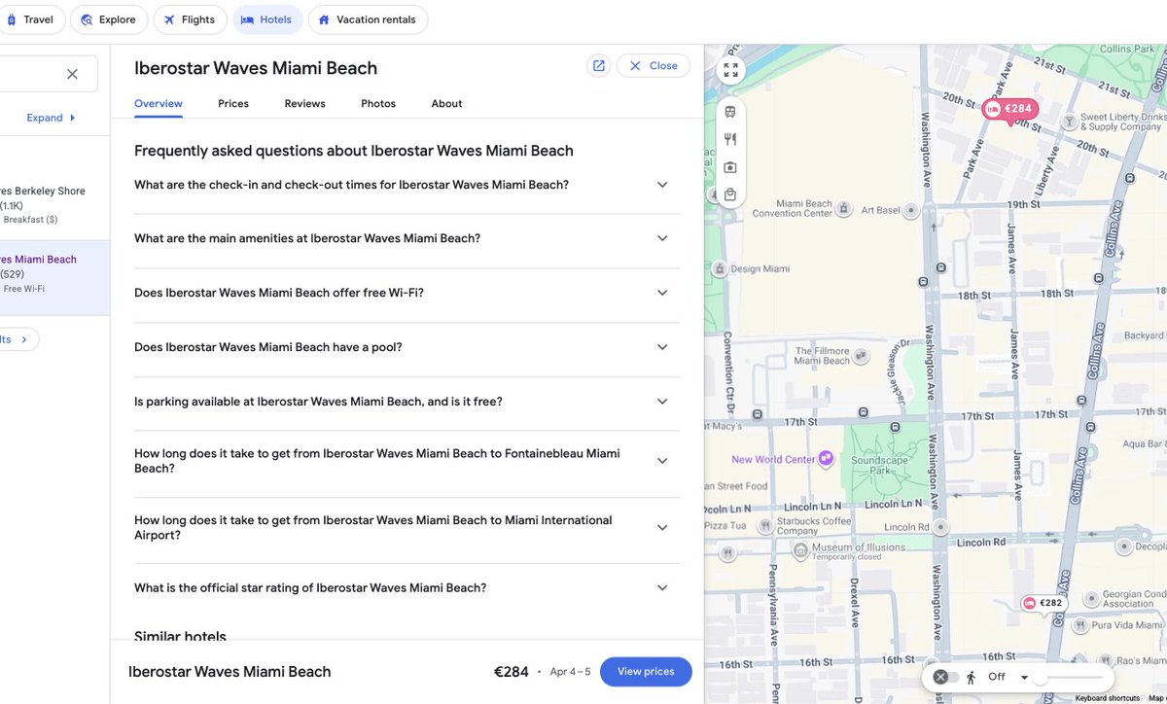
Task: Click the Pizza Tua restaurant marker
Action: click(727, 552)
